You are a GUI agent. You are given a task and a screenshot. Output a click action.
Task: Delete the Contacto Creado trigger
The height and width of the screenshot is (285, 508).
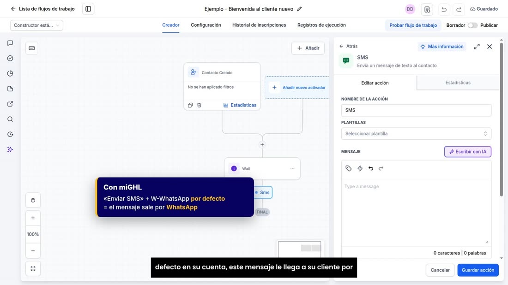[199, 105]
